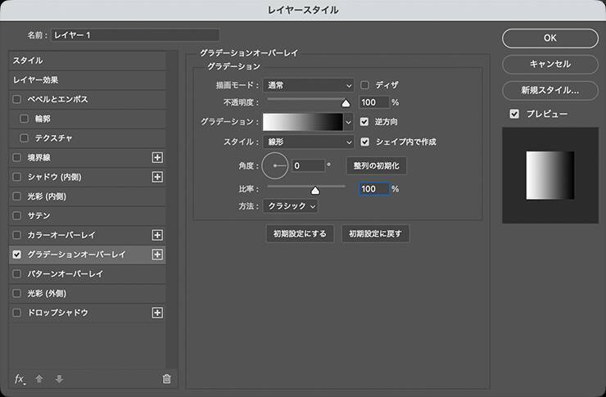This screenshot has height=397, width=606.
Task: Toggle the ディザ checkbox
Action: [364, 85]
